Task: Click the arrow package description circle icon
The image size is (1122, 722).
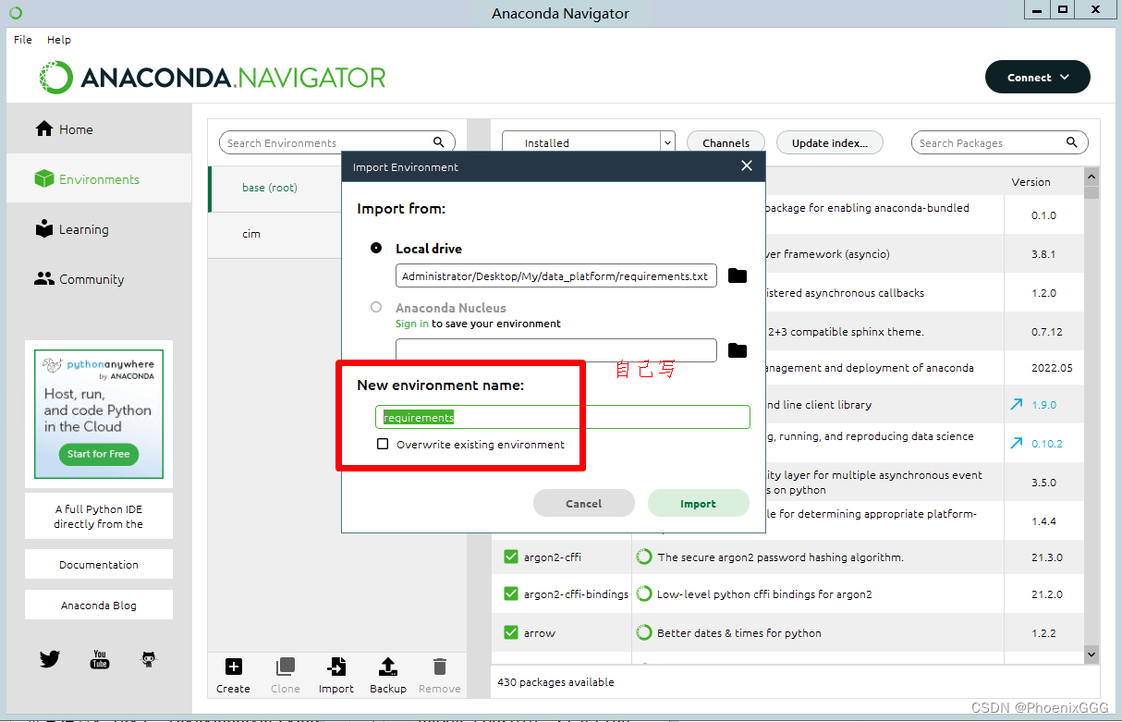Action: (x=644, y=632)
